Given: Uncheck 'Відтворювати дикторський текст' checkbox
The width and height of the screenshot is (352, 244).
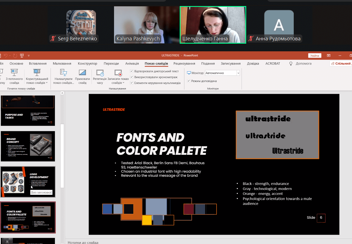Looking at the screenshot, I should pos(132,71).
